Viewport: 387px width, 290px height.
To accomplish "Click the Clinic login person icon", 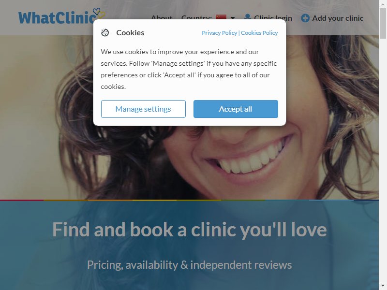I will pos(248,17).
